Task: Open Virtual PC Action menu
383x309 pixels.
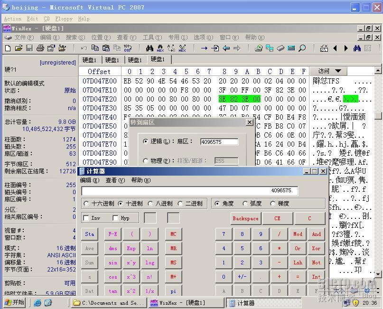Action: coord(12,19)
